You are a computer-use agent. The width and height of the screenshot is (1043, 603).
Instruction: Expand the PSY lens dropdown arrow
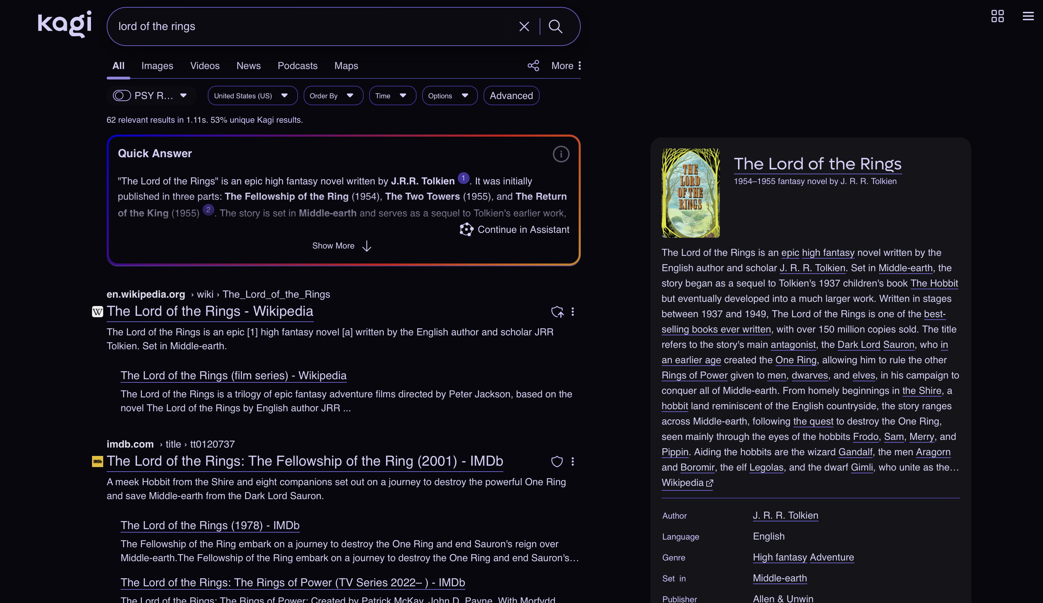[x=183, y=96]
